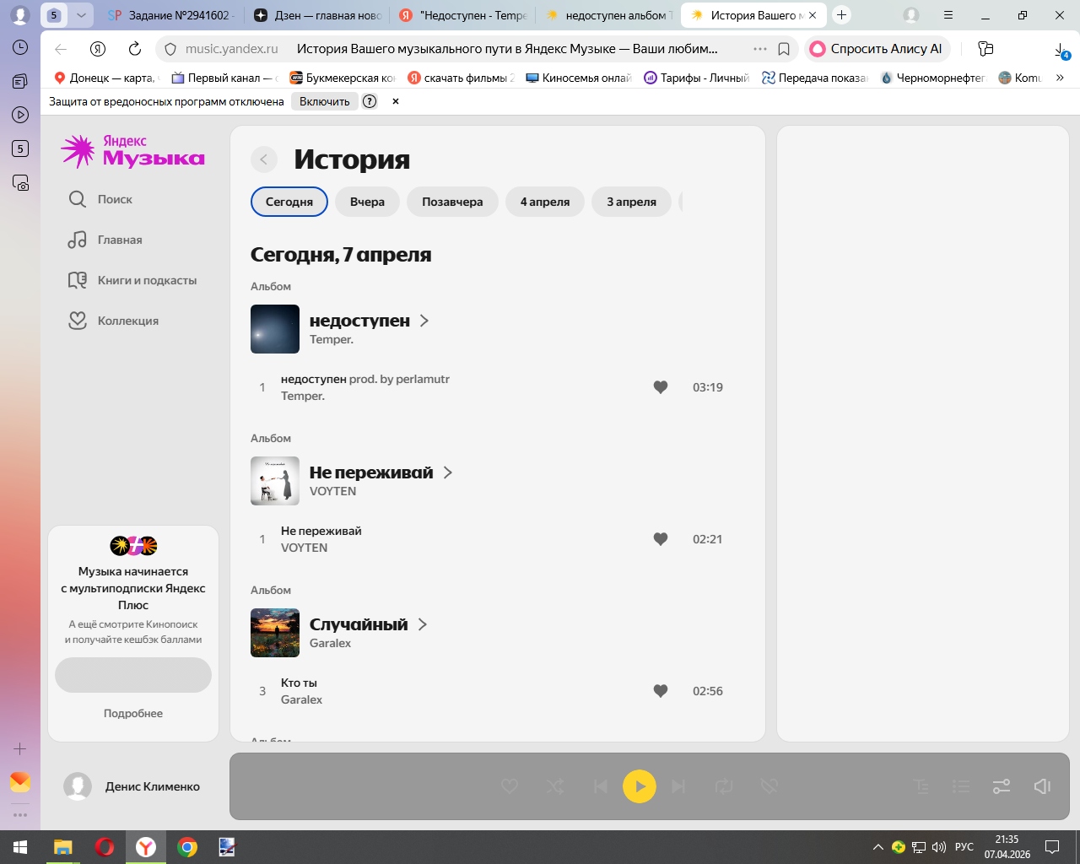Open Случайный album cover thumbnail
The height and width of the screenshot is (864, 1080).
(275, 633)
